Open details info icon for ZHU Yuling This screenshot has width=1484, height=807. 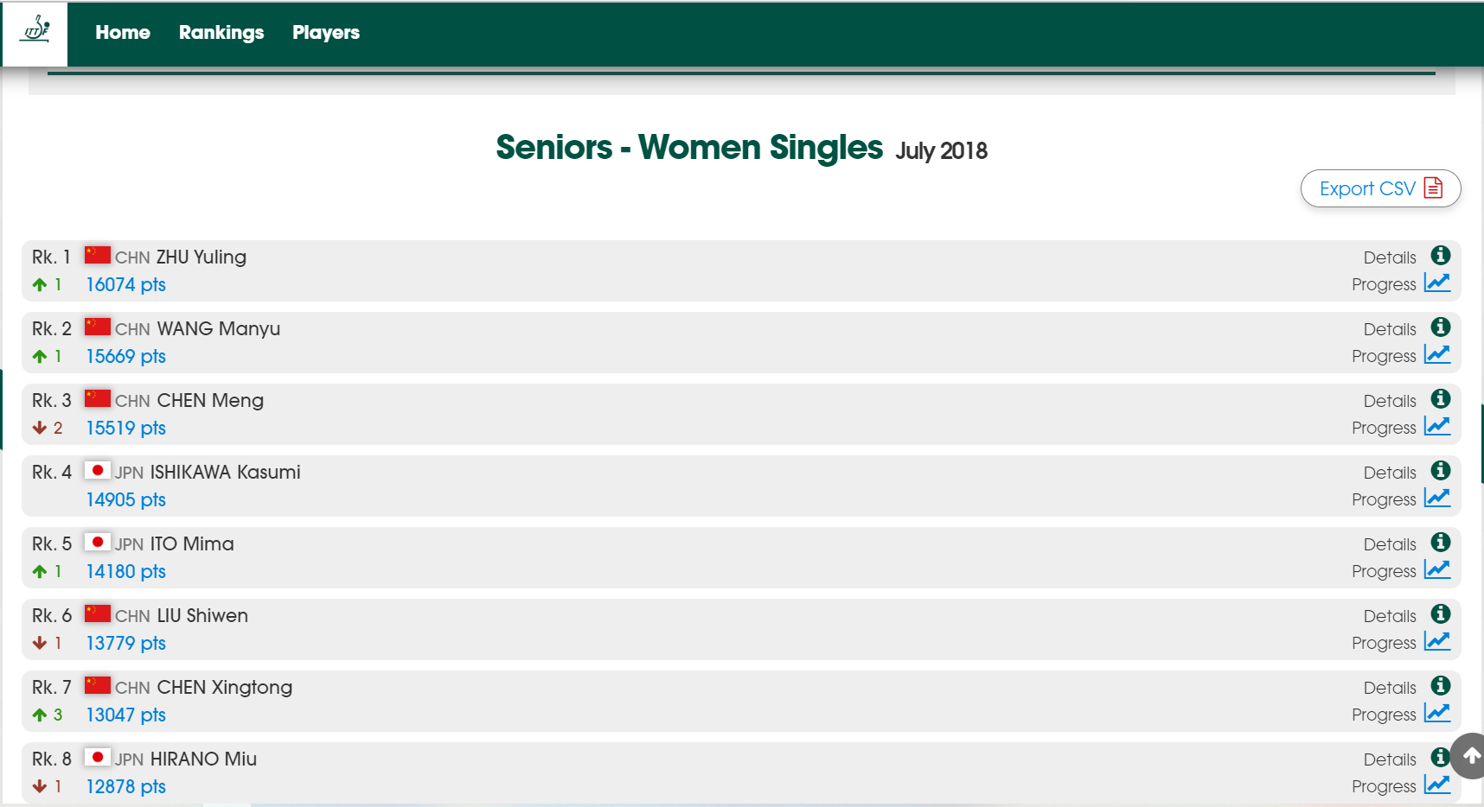tap(1440, 256)
